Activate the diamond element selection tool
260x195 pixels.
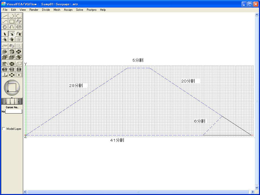pyautogui.click(x=12, y=39)
